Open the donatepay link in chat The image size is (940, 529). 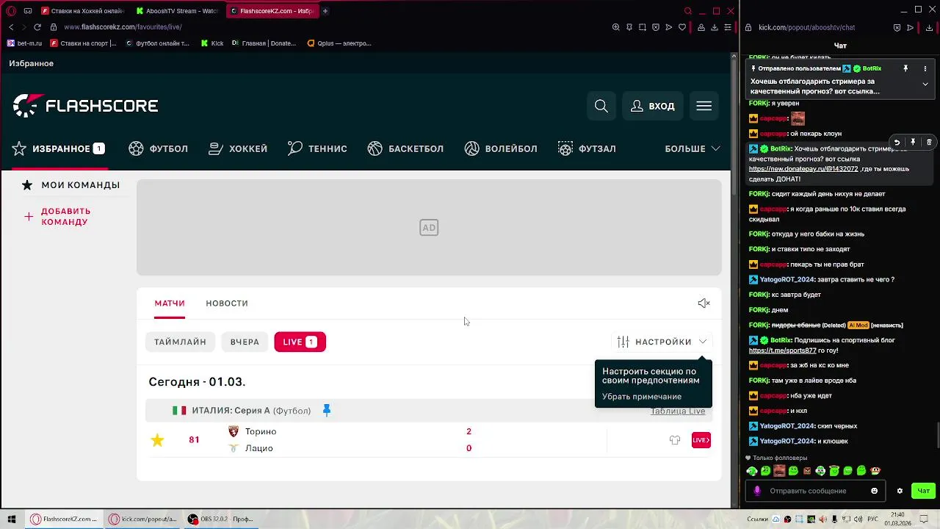[803, 169]
